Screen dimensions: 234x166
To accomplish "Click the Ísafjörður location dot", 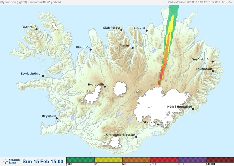I will pyautogui.click(x=36, y=29).
